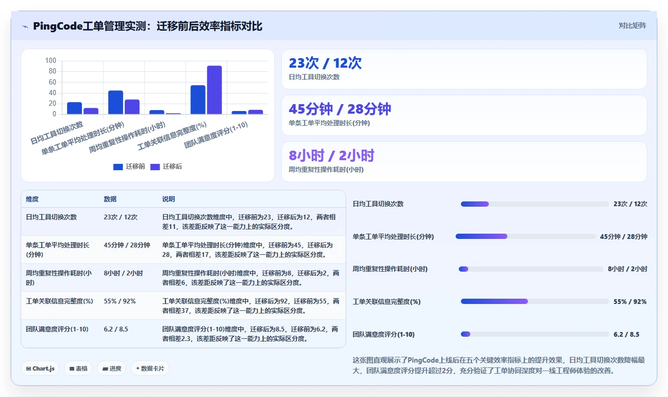
Task: Toggle the 迁移后 legend item in chart
Action: (x=166, y=167)
